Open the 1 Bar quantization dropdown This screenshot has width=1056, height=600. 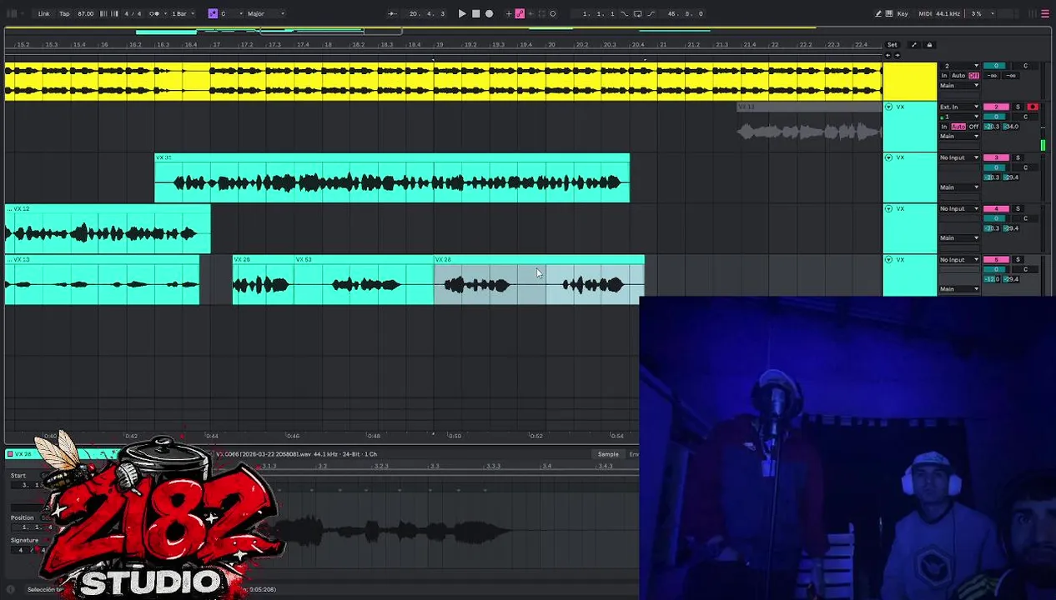183,13
